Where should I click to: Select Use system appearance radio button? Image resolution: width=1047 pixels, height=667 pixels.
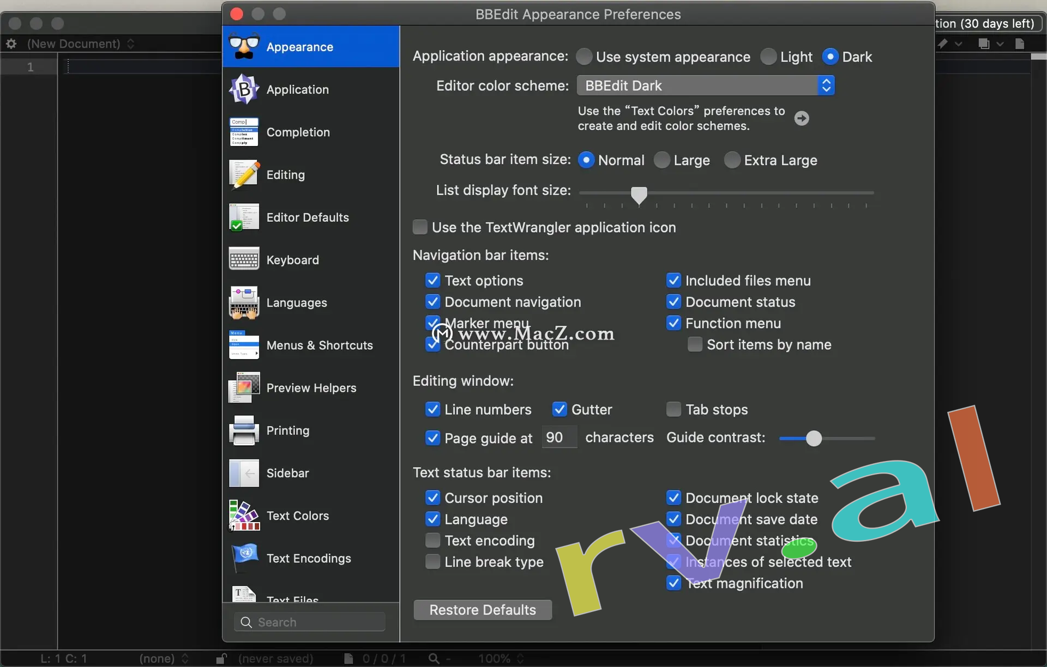pyautogui.click(x=584, y=57)
